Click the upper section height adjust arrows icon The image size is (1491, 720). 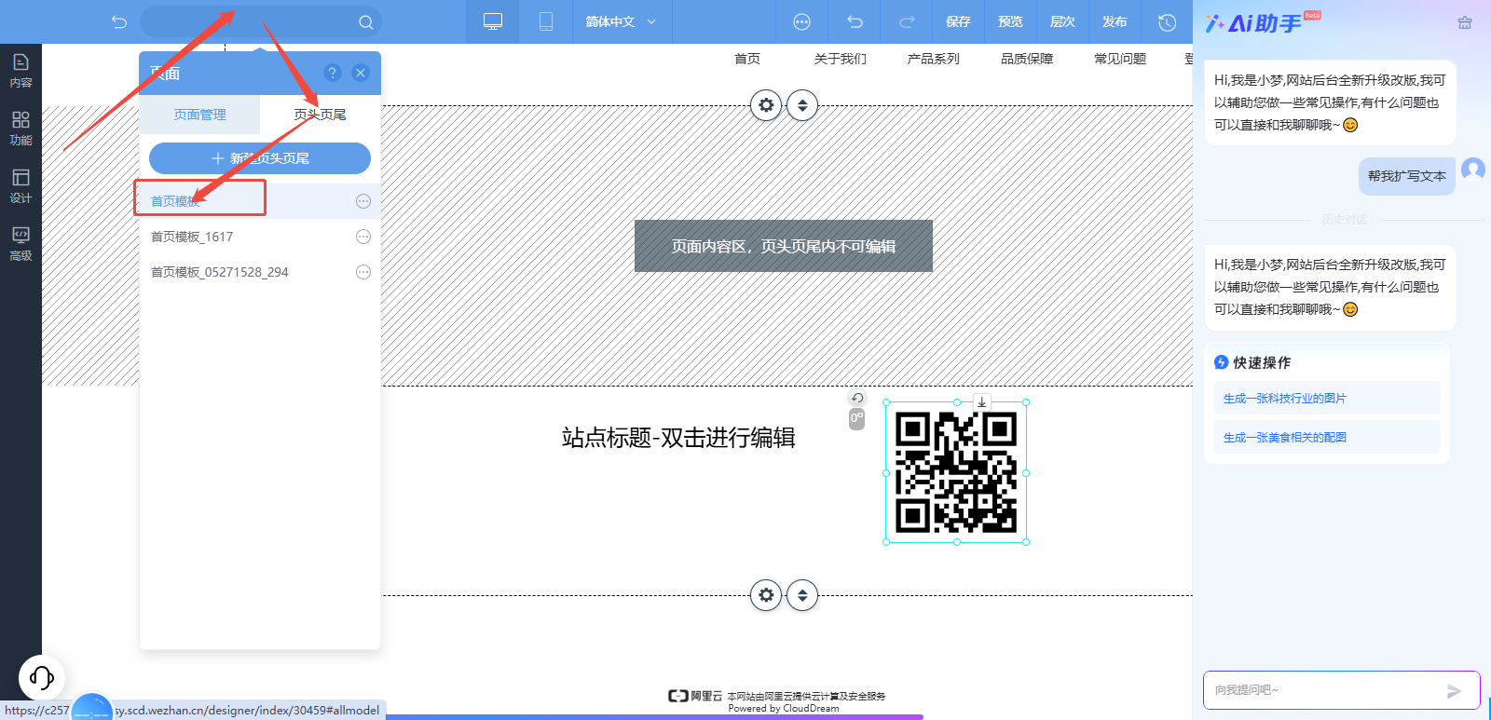802,105
